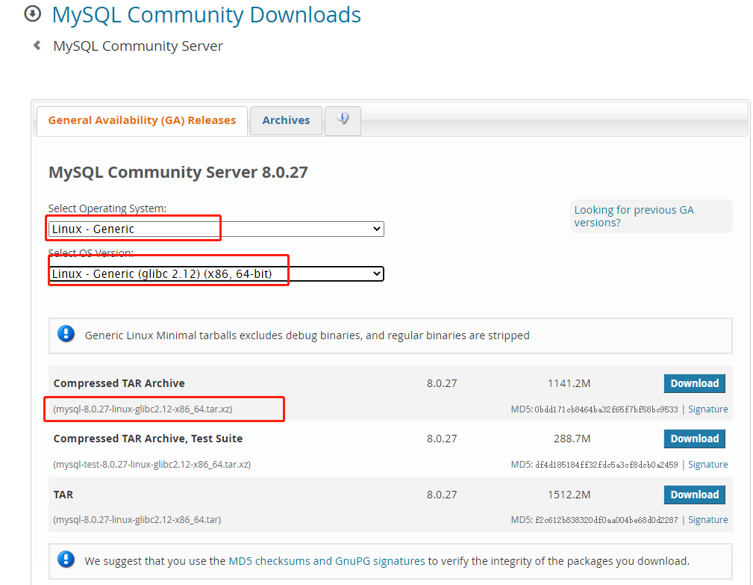
Task: Select filename mysql-8.0.27-linux-glibc2.12-x86_64.tar
Action: coord(137,519)
